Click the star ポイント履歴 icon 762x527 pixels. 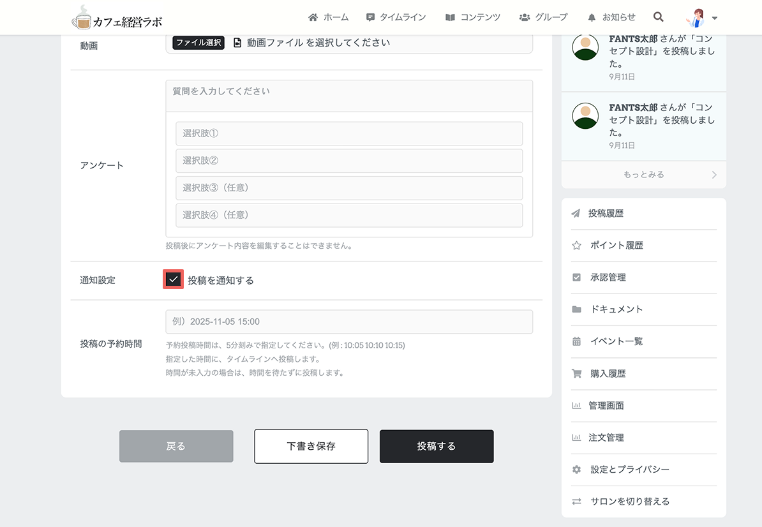coord(576,245)
